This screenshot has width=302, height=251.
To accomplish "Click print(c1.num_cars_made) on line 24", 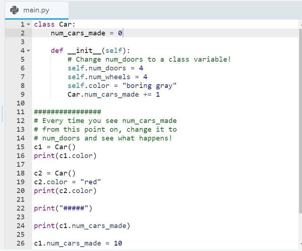I will 82,225.
